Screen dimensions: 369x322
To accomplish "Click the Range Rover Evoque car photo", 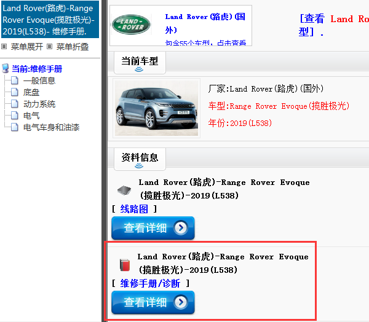I will (156, 108).
